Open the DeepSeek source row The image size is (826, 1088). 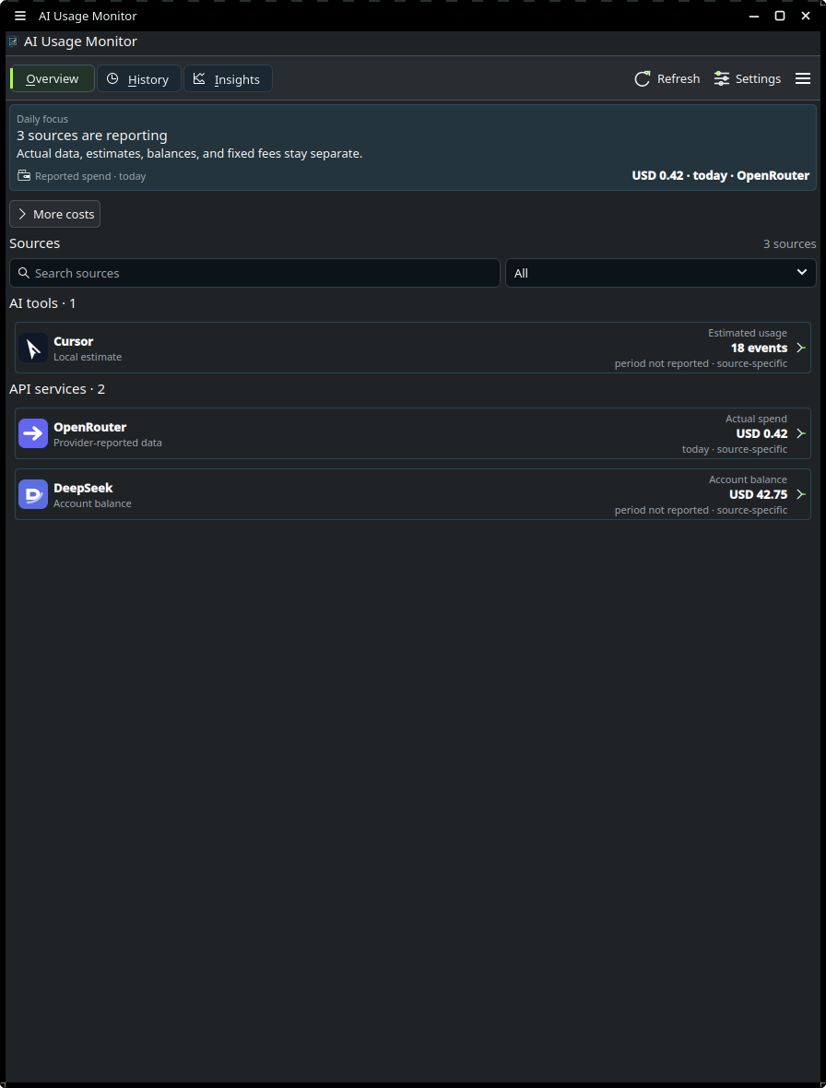click(413, 494)
